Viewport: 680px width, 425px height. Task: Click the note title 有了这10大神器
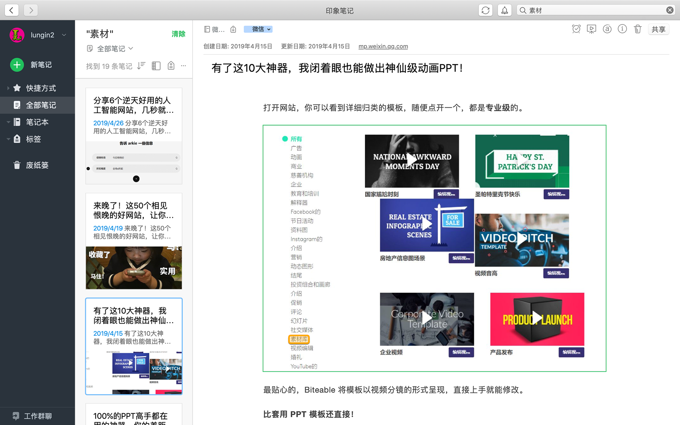(x=337, y=68)
